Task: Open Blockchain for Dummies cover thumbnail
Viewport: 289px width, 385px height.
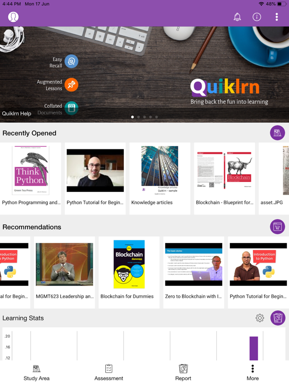Action: 129,265
